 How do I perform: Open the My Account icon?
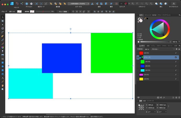[x=173, y=4]
